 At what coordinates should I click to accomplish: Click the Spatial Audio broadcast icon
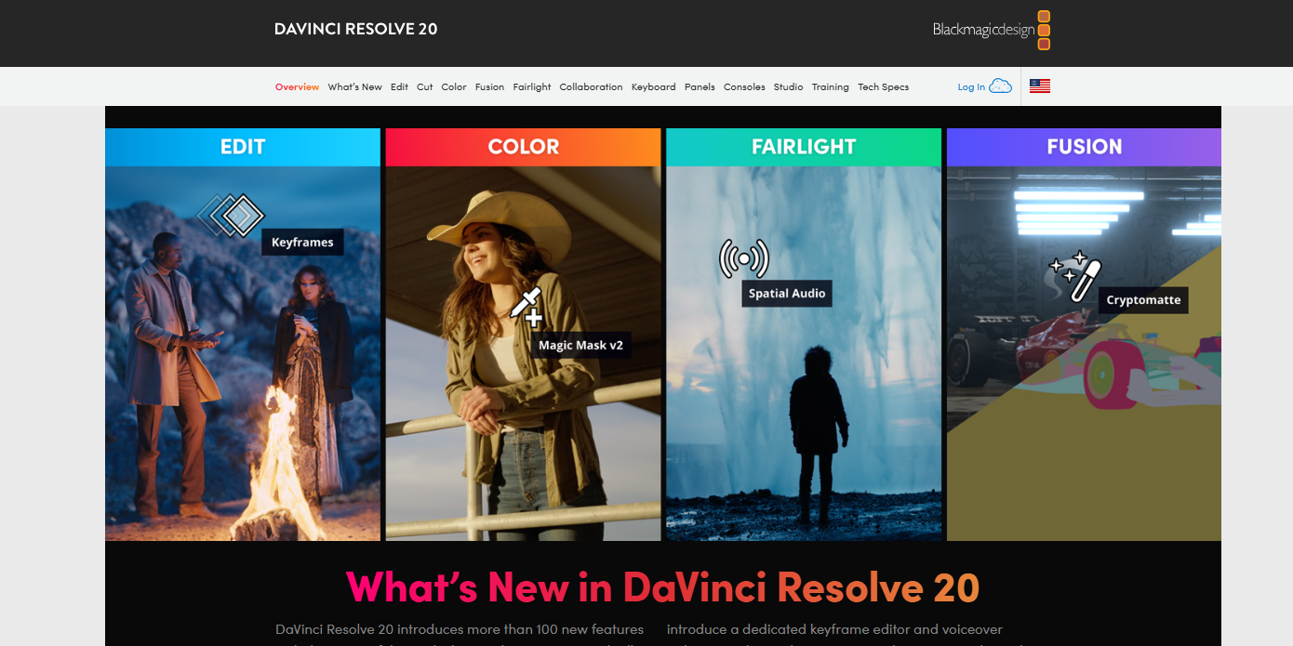pos(744,258)
